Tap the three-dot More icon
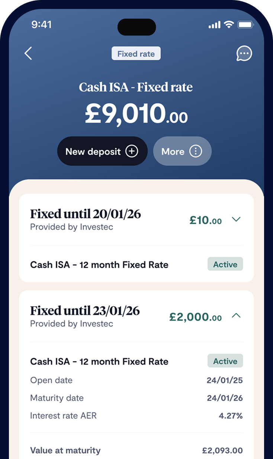 [x=196, y=151]
